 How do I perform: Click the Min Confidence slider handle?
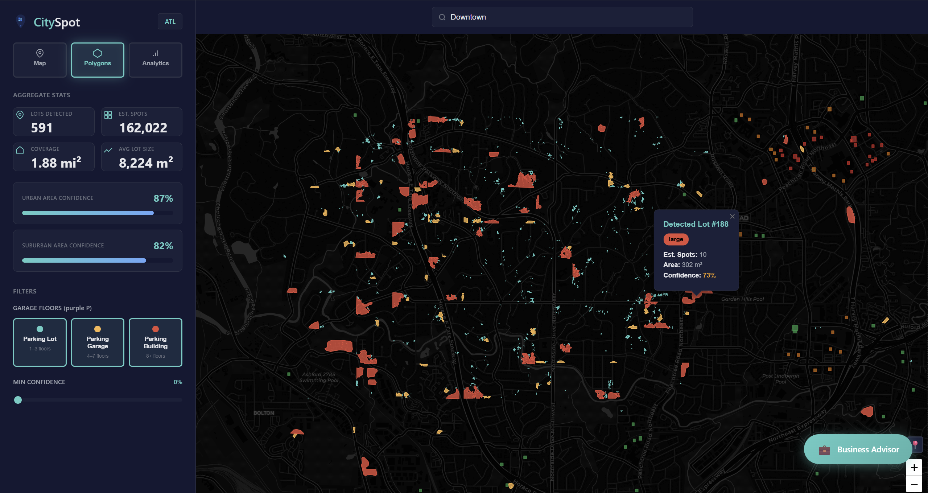[18, 400]
